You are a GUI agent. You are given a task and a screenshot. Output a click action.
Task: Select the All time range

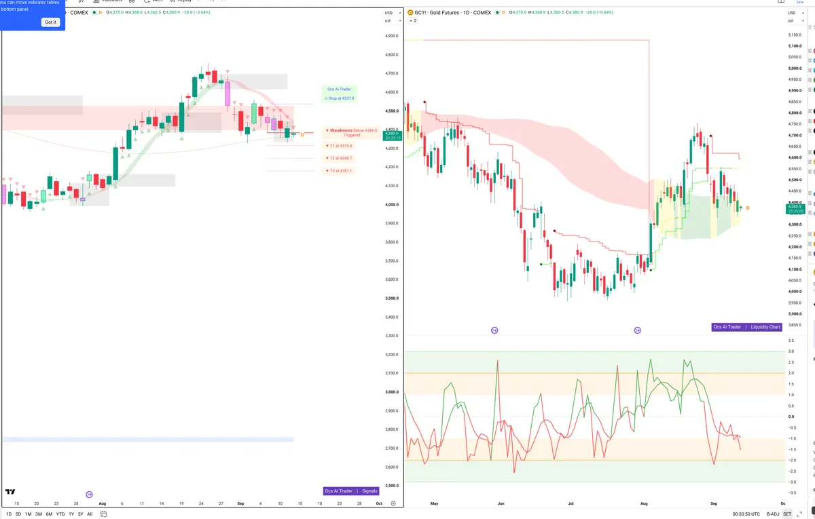(90, 514)
